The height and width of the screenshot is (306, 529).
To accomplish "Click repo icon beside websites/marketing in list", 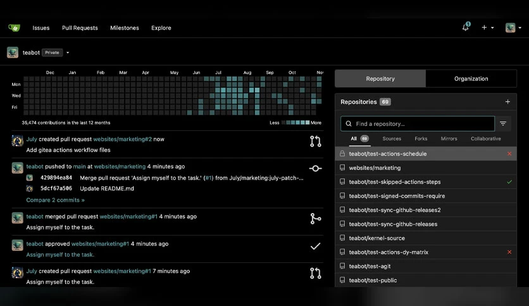I will pyautogui.click(x=342, y=168).
